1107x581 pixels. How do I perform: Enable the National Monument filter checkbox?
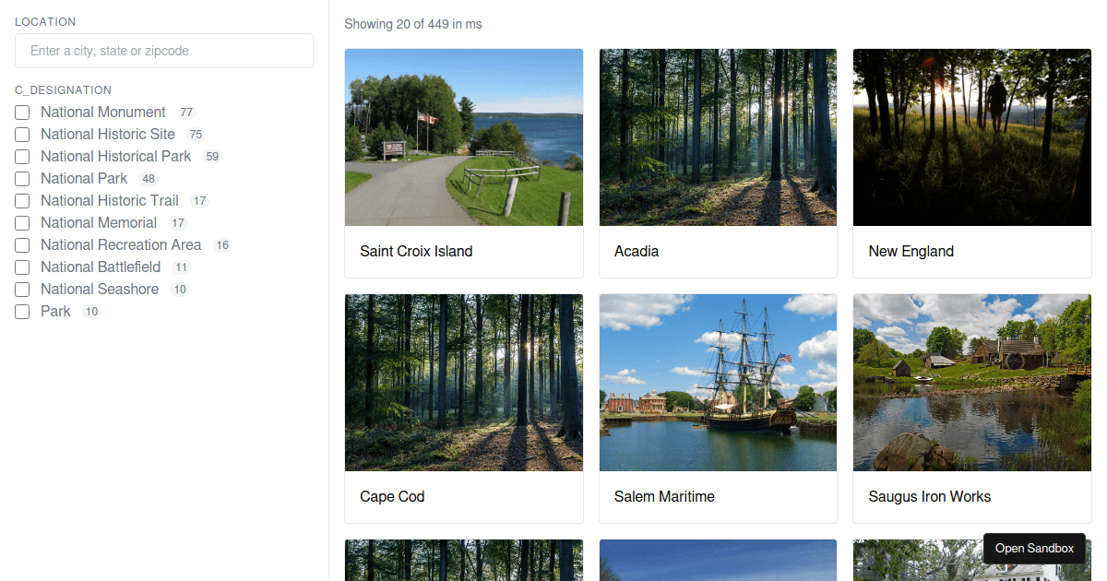(21, 112)
